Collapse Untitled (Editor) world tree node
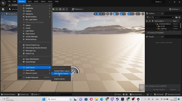Viewport: 182px width, 102px height. pyautogui.click(x=156, y=24)
